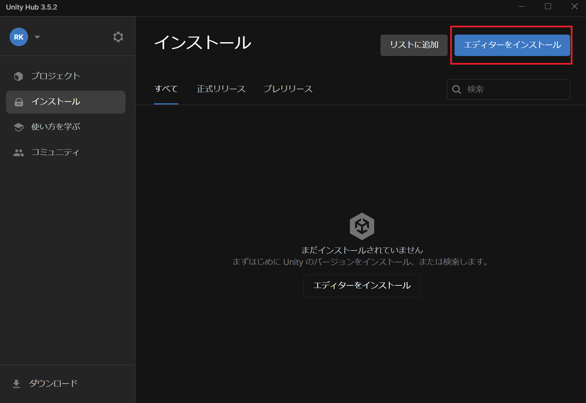Switch to the 正式リリース tab

pyautogui.click(x=221, y=89)
